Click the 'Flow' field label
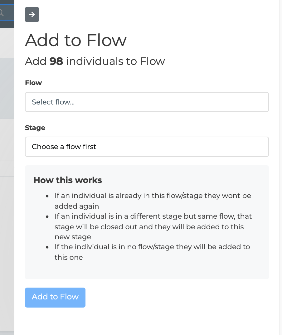This screenshot has width=282, height=335. coord(33,83)
